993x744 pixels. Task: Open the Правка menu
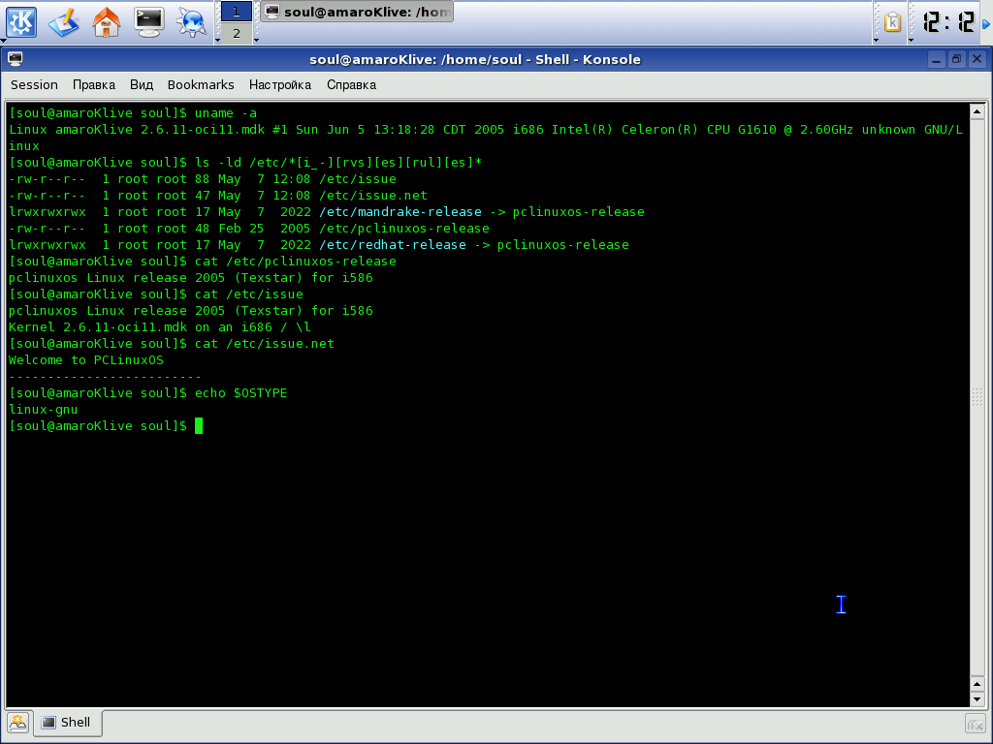[x=94, y=85]
